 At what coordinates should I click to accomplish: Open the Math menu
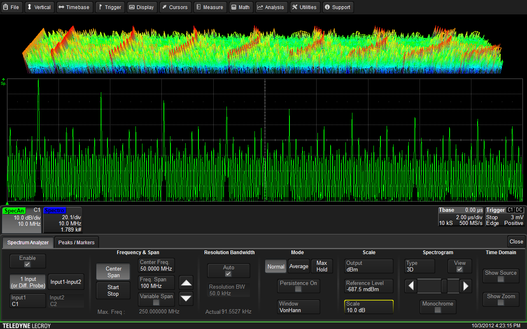point(240,7)
